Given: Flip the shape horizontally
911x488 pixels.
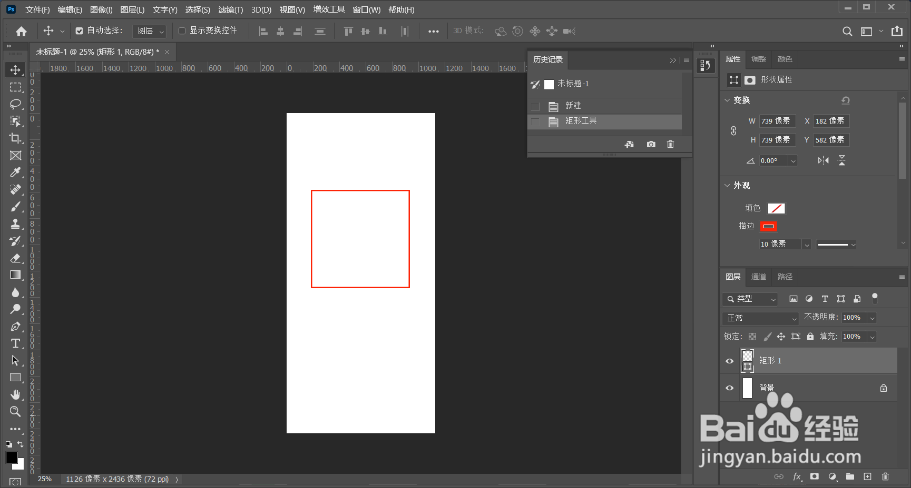Looking at the screenshot, I should pyautogui.click(x=823, y=160).
